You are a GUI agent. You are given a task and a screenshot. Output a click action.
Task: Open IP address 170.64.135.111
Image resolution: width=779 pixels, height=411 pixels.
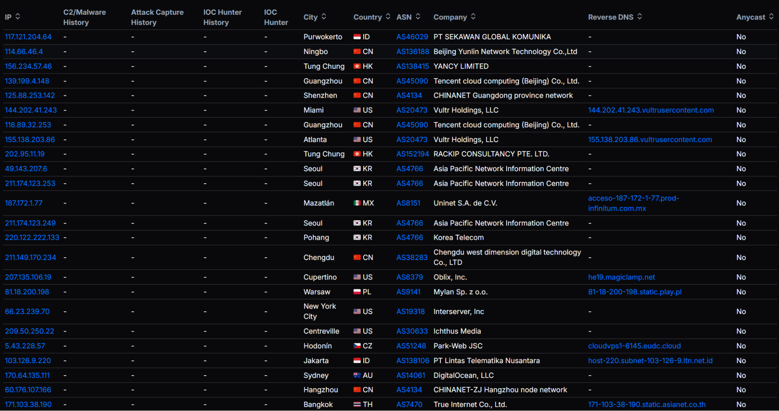27,376
